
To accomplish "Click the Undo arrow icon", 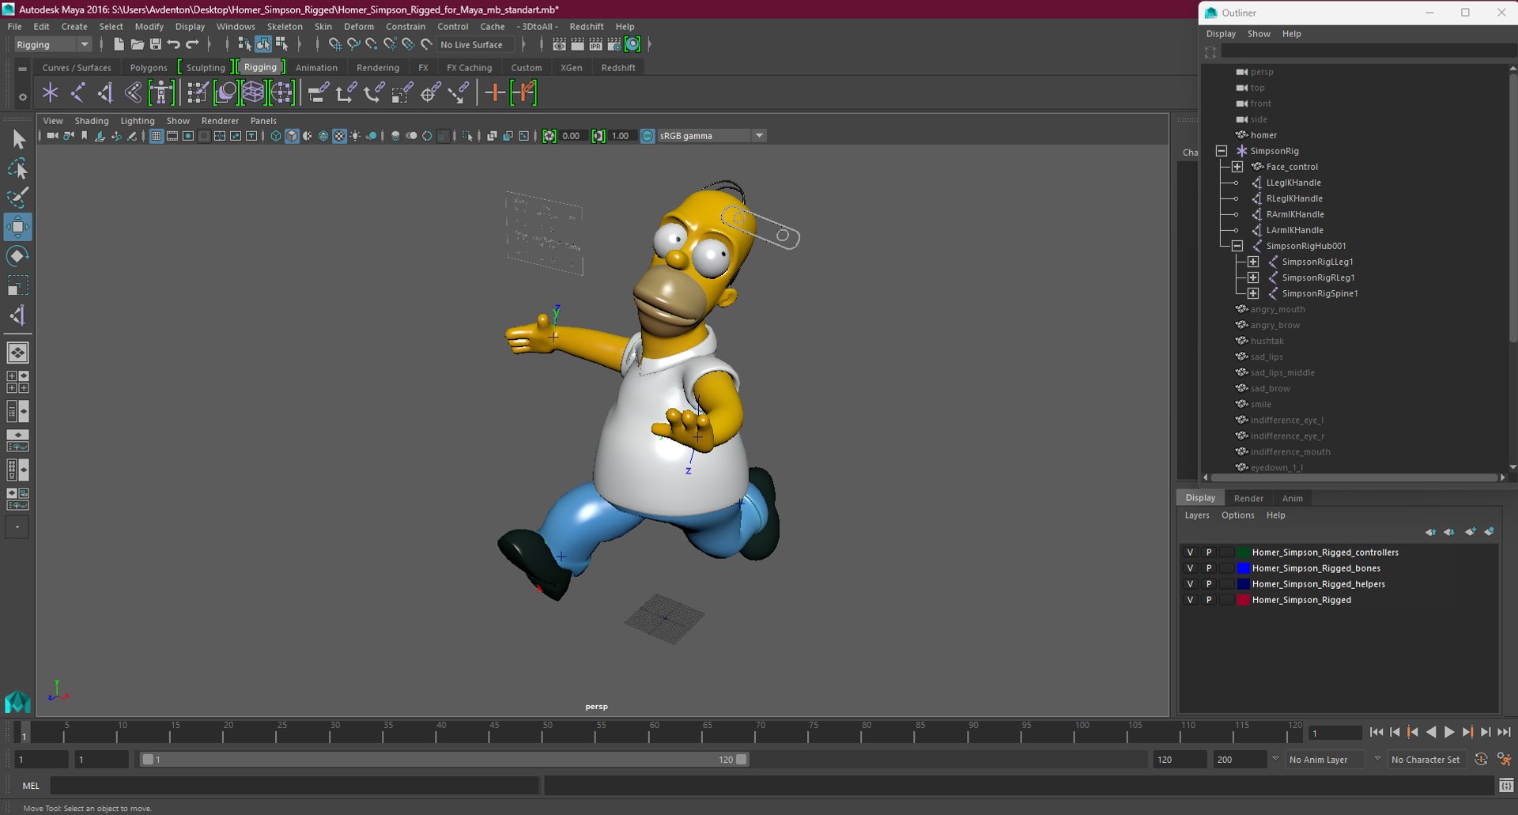I will click(174, 44).
